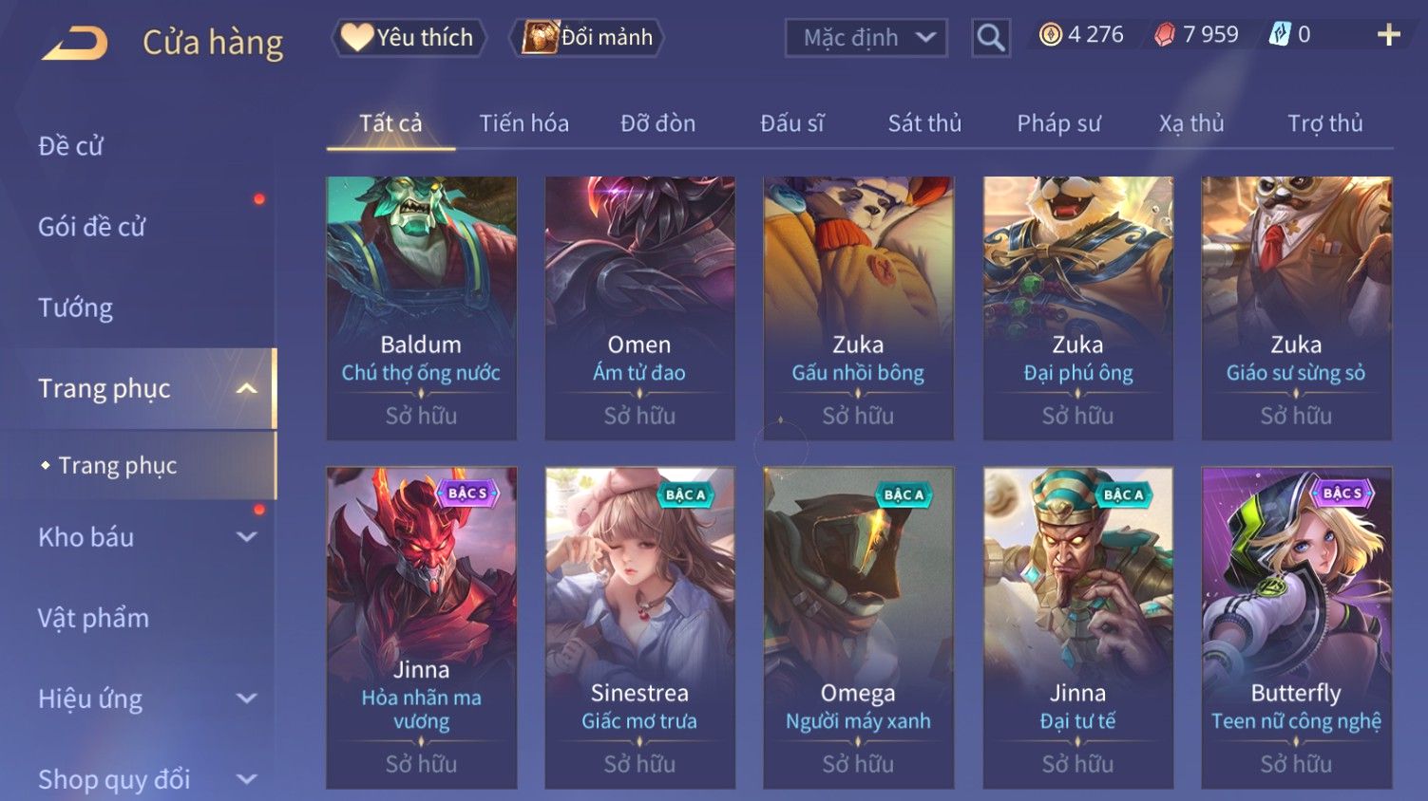This screenshot has height=801, width=1428.
Task: Open Đổi mảnh fragment exchange chest
Action: tap(586, 38)
